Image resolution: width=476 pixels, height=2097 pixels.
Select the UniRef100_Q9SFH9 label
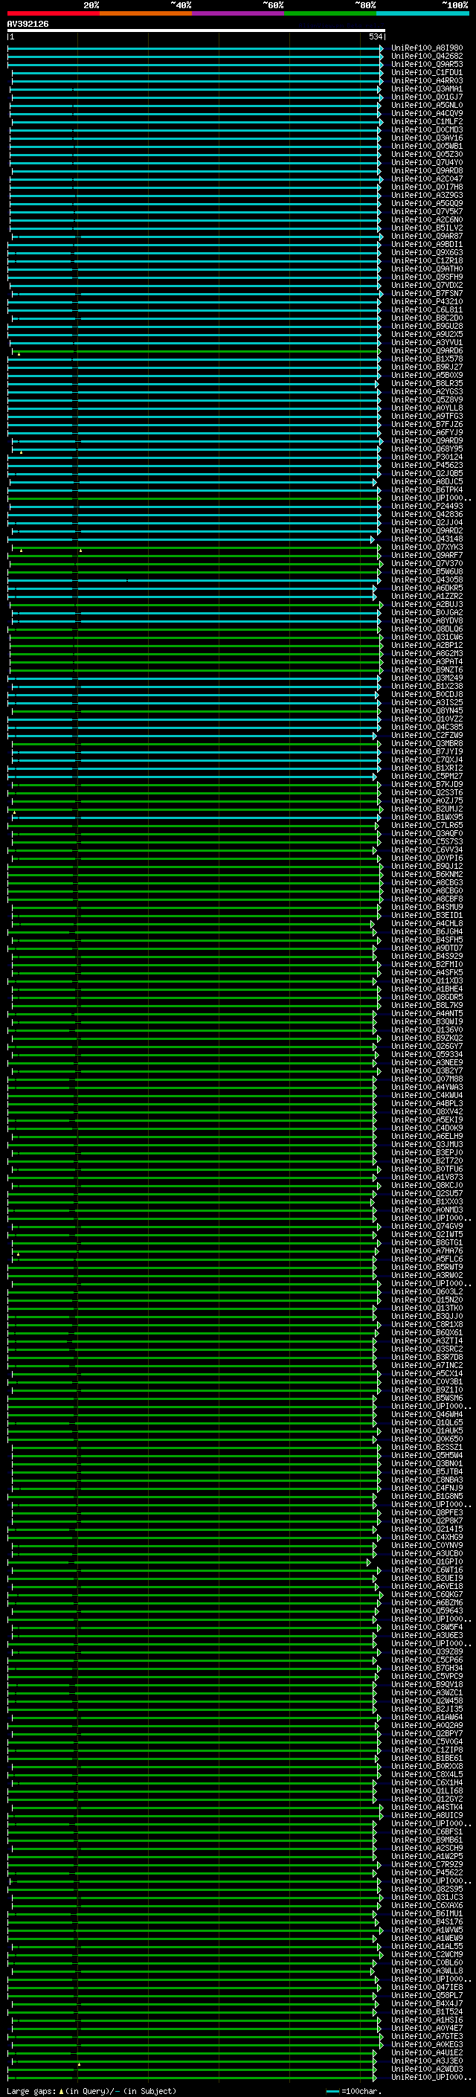(426, 277)
